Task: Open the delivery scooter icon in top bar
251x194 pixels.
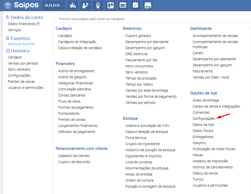Action: pos(73,5)
